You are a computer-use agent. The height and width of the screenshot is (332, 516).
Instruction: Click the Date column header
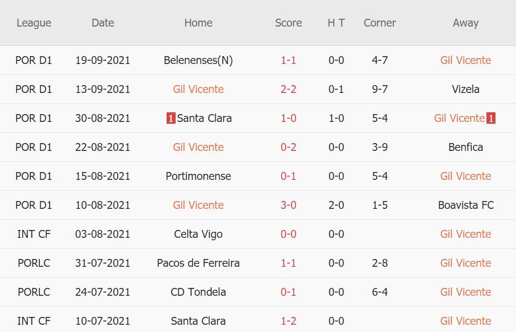pos(103,23)
